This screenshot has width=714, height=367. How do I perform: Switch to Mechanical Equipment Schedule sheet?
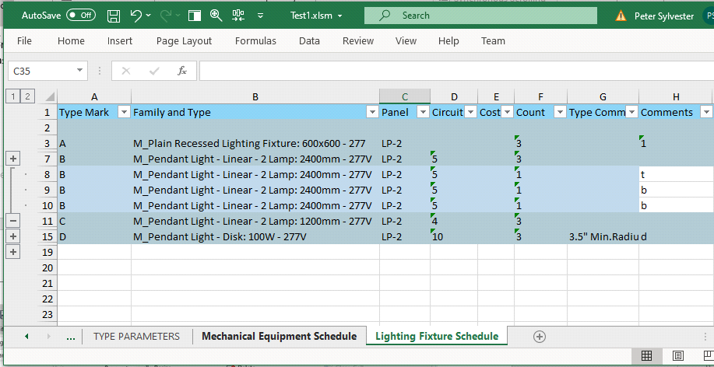click(279, 337)
